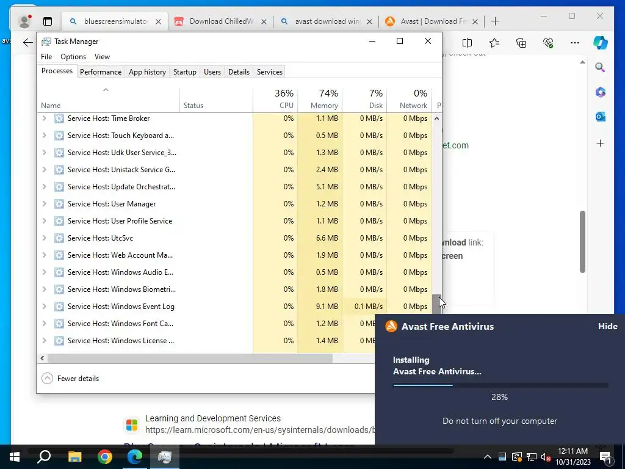Click the Edge page vertical scrollbar thumb
The image size is (625, 469).
[582, 242]
